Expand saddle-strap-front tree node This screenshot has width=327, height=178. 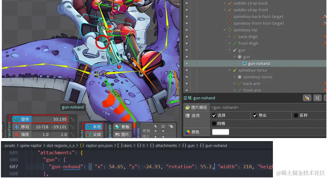tap(225, 10)
